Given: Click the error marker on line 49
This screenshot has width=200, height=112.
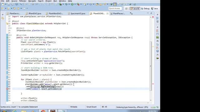Looking at the screenshot, I should point(7,89).
